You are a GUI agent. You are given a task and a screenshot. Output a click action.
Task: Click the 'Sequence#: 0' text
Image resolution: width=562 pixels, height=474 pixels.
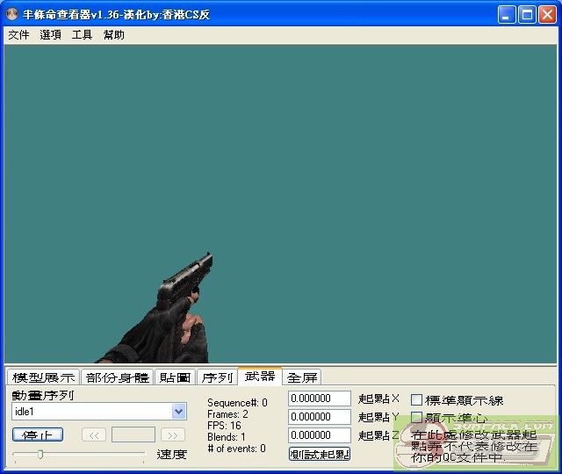pyautogui.click(x=237, y=403)
